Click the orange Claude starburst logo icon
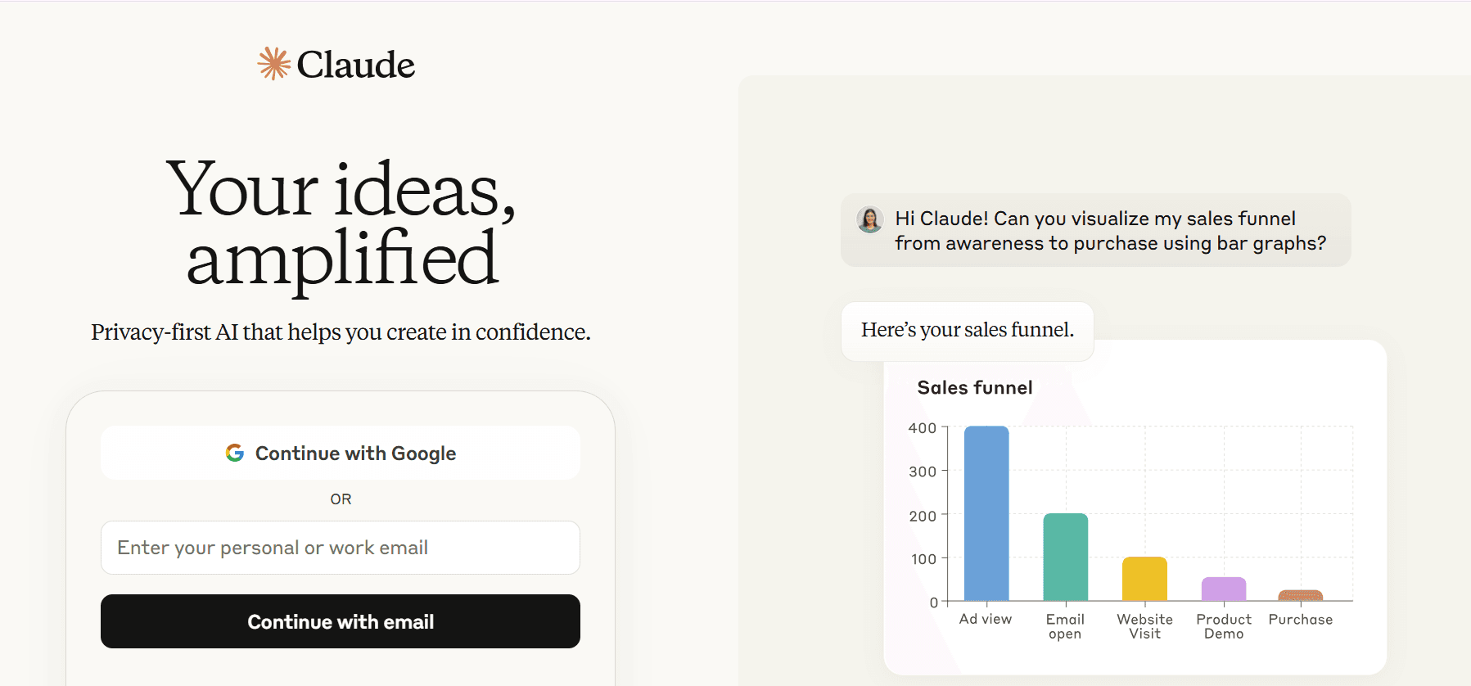The height and width of the screenshot is (686, 1471). click(x=274, y=64)
